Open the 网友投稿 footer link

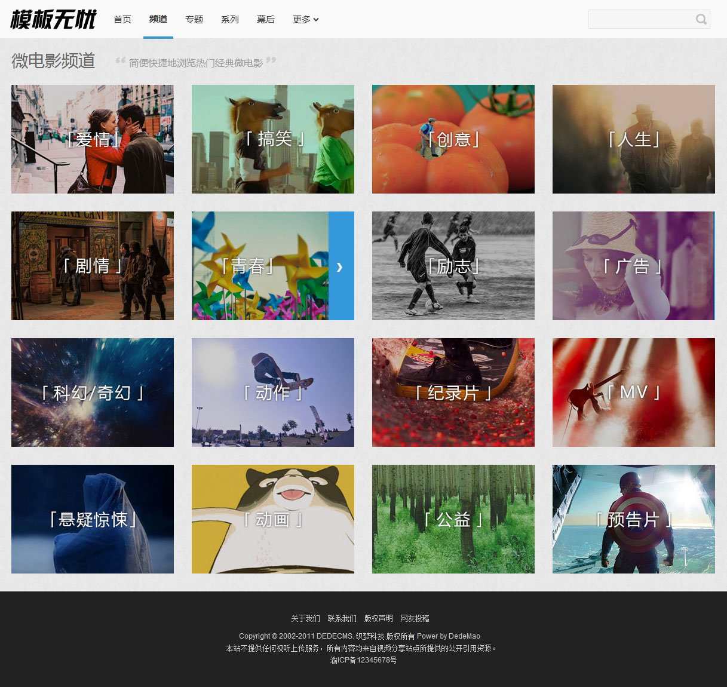click(415, 618)
